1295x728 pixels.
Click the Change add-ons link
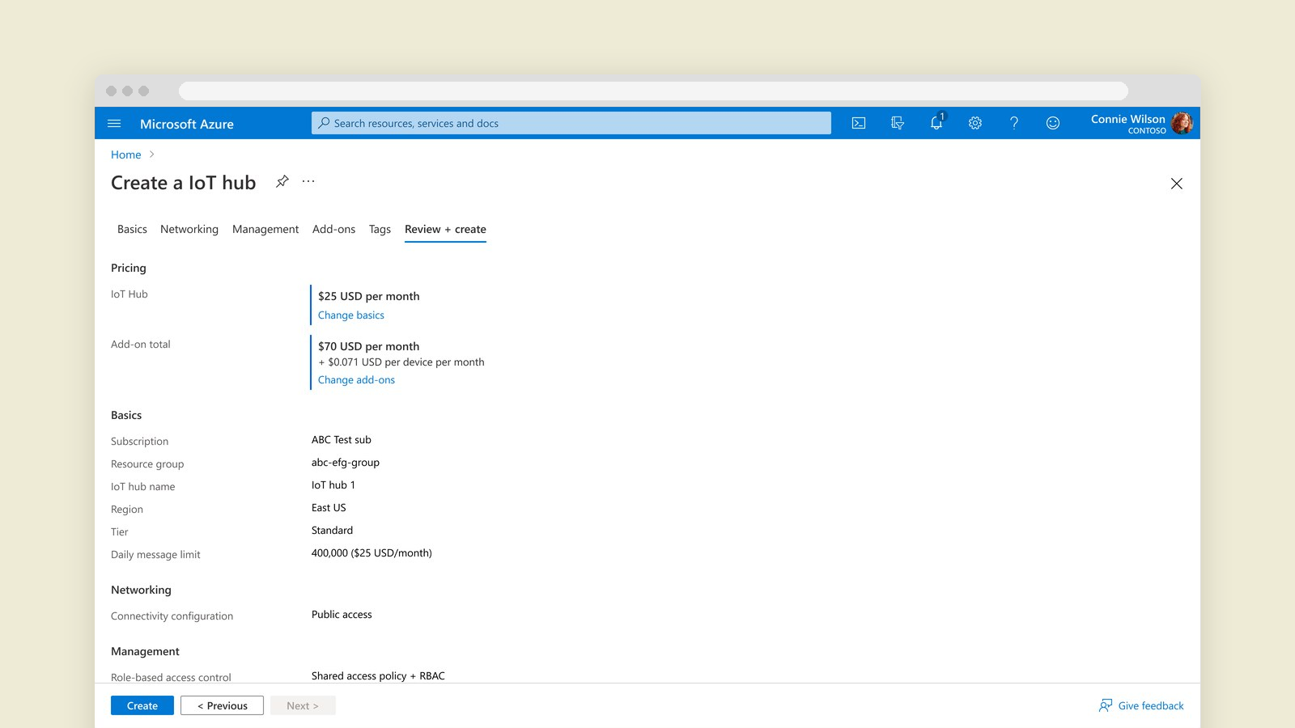pos(356,380)
